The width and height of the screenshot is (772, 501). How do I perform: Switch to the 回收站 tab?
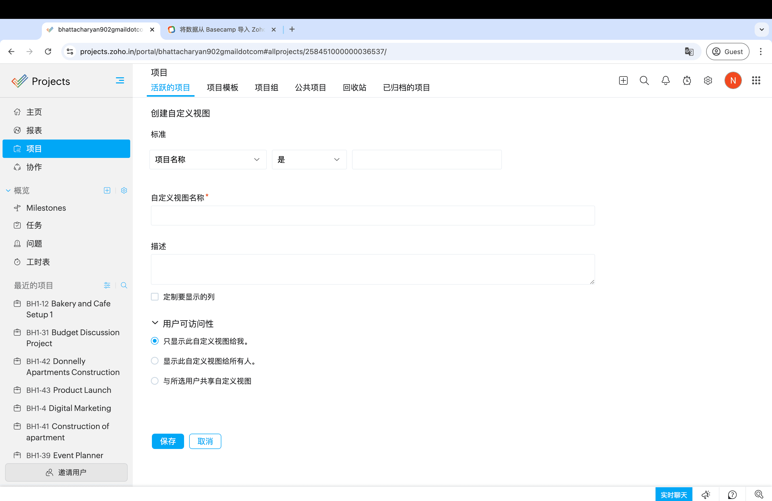click(x=354, y=87)
